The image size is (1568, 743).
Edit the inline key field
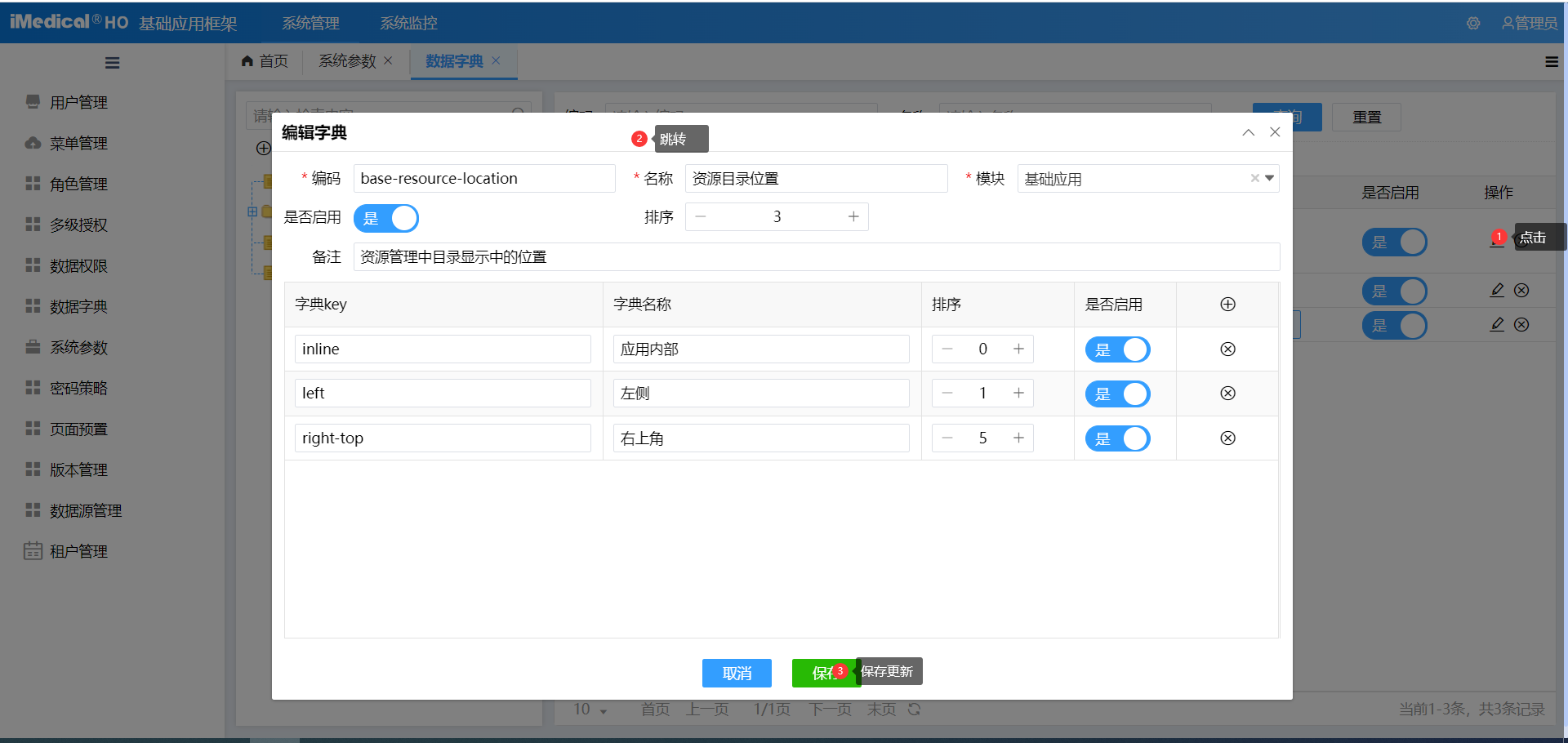pos(443,349)
